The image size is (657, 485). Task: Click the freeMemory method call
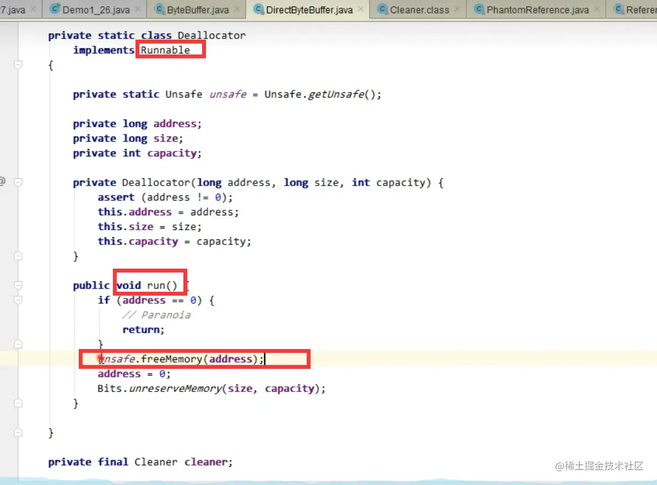point(171,359)
